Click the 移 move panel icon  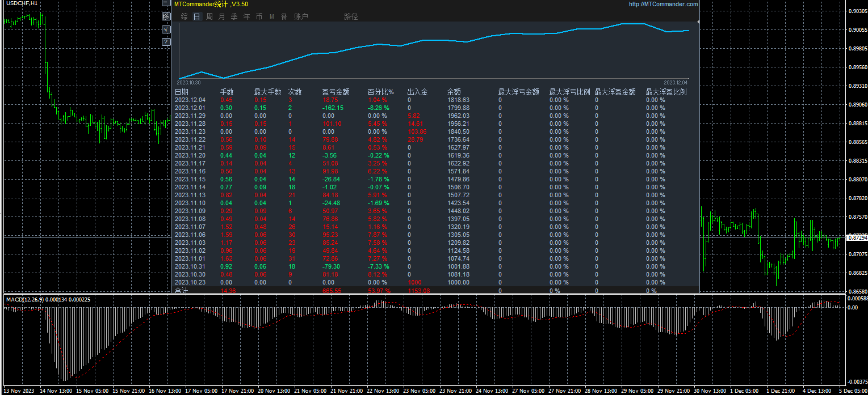[x=166, y=16]
